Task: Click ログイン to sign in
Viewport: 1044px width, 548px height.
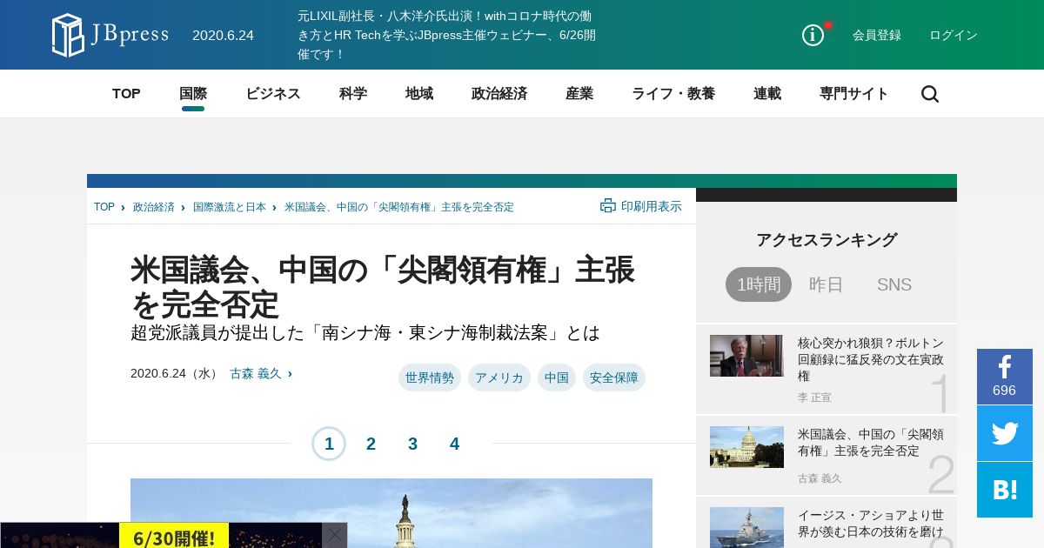Action: [x=954, y=35]
